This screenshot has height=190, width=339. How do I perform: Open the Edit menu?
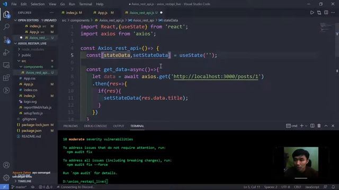click(x=23, y=4)
